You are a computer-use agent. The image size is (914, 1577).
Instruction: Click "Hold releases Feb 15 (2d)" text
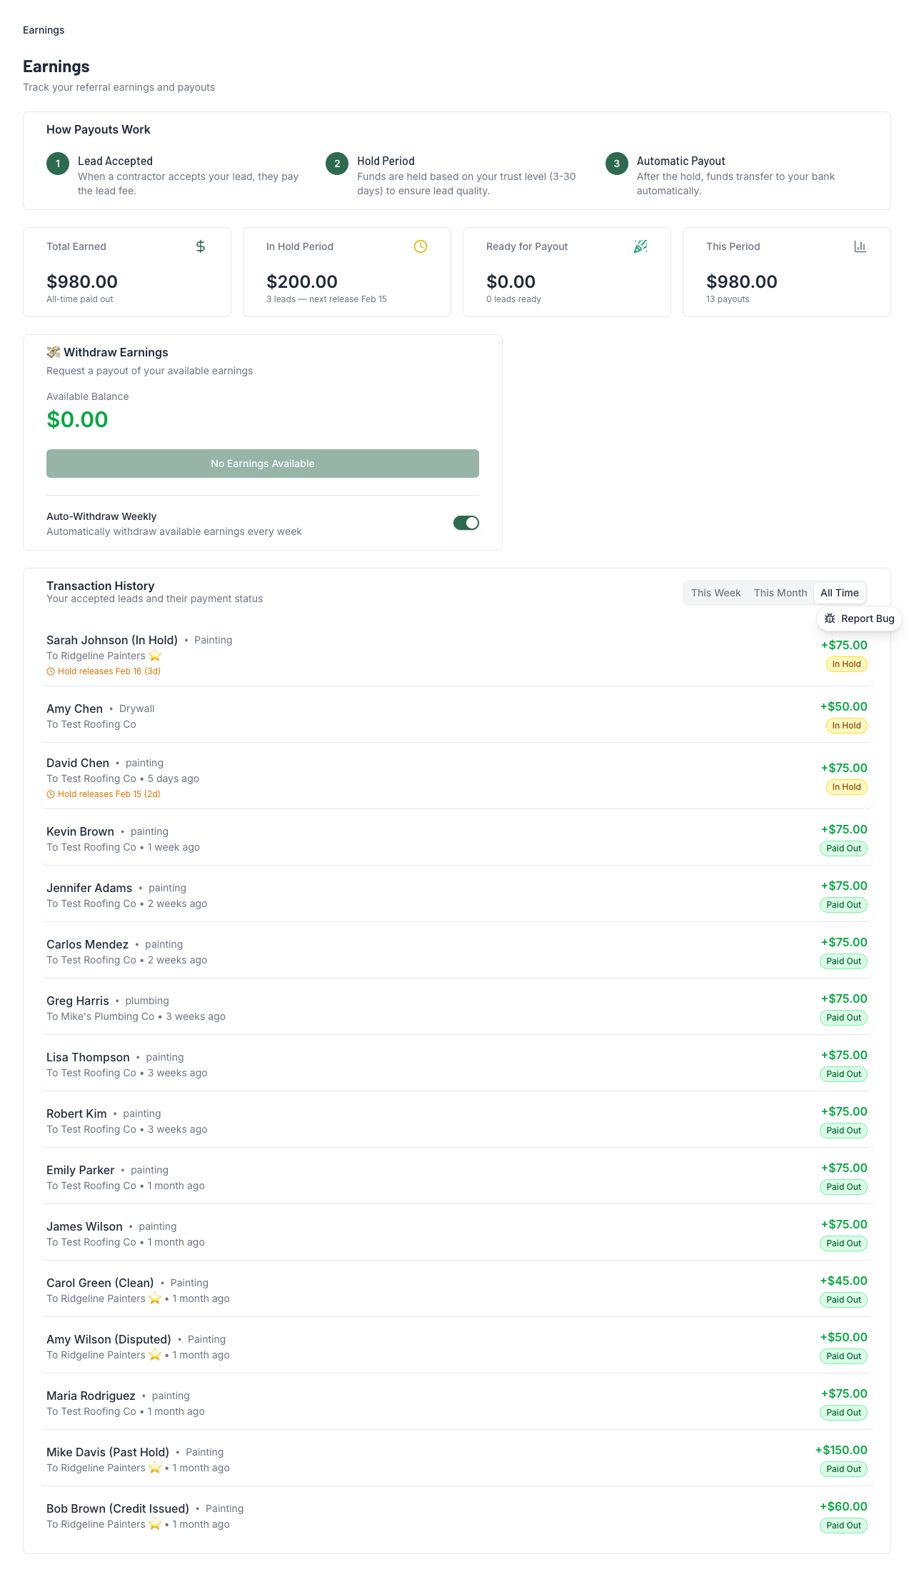click(109, 794)
